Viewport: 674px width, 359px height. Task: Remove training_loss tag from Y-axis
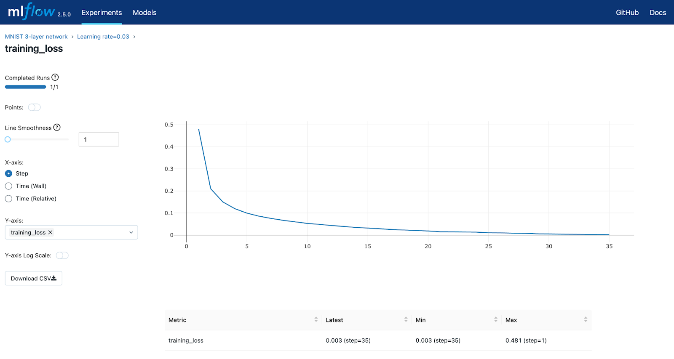click(x=51, y=232)
